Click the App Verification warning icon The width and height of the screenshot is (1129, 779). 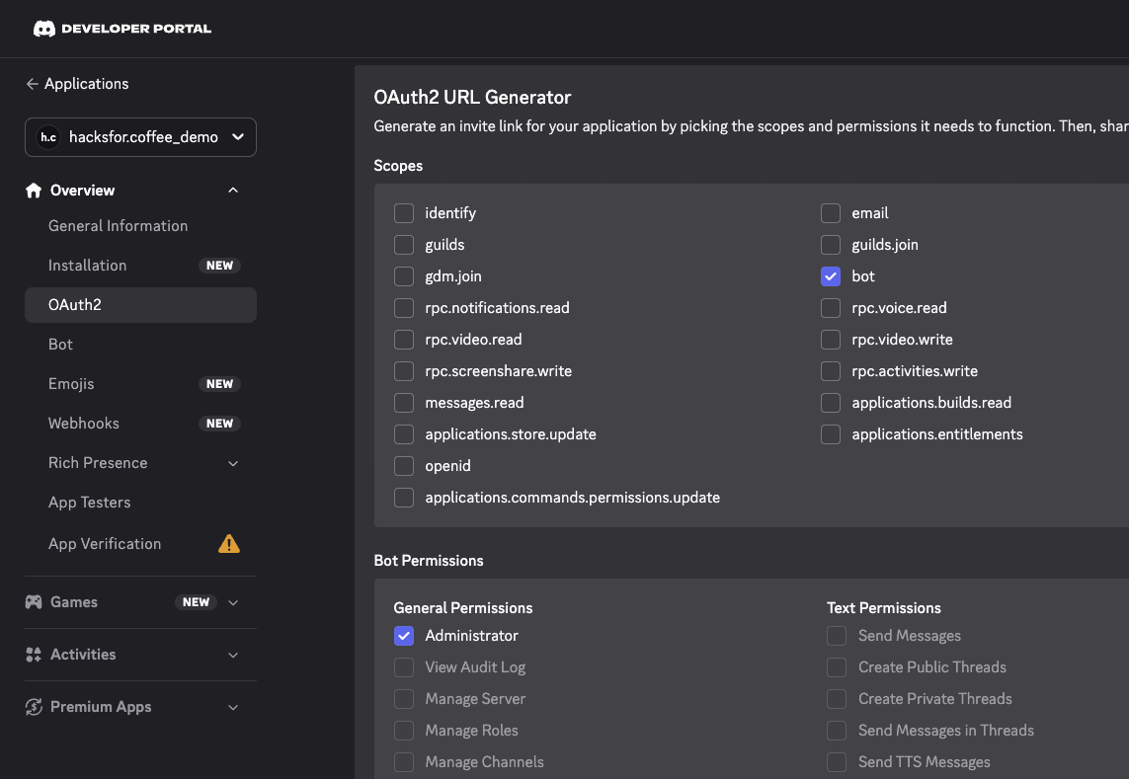(x=229, y=544)
